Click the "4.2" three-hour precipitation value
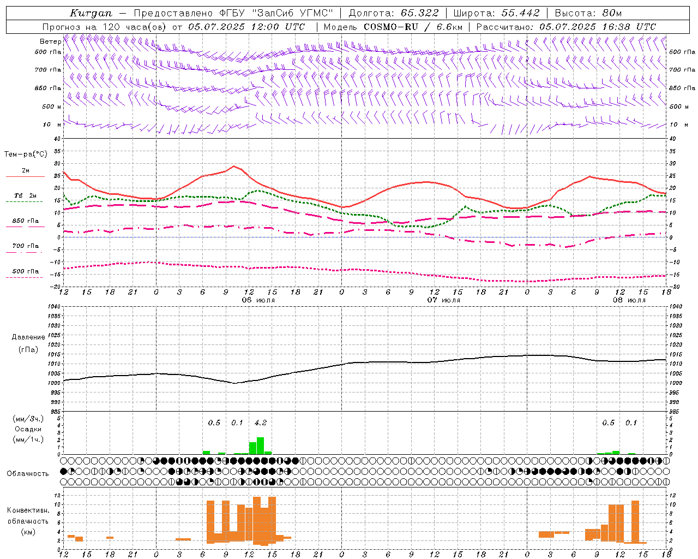Image resolution: width=698 pixels, height=559 pixels. (261, 423)
